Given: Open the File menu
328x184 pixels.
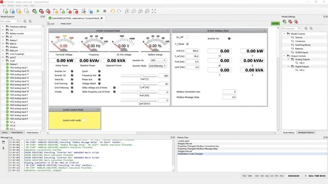Looking at the screenshot, I should [4, 6].
